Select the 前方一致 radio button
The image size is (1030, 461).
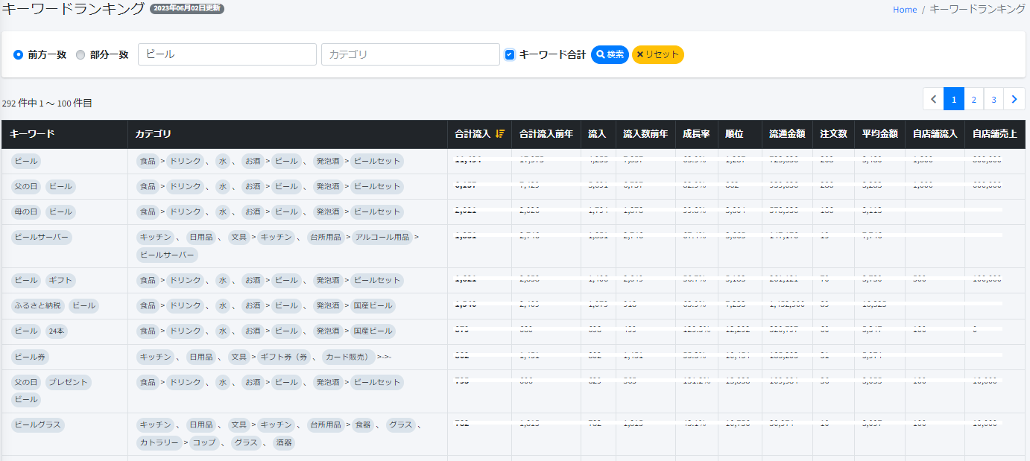click(x=19, y=54)
